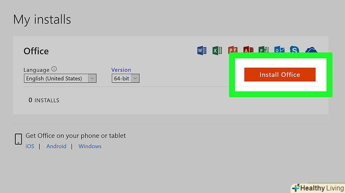This screenshot has height=193, width=345.
Task: Open the Windows link
Action: coord(90,146)
